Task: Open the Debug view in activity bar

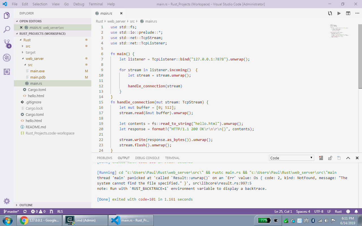Action: pyautogui.click(x=7, y=58)
